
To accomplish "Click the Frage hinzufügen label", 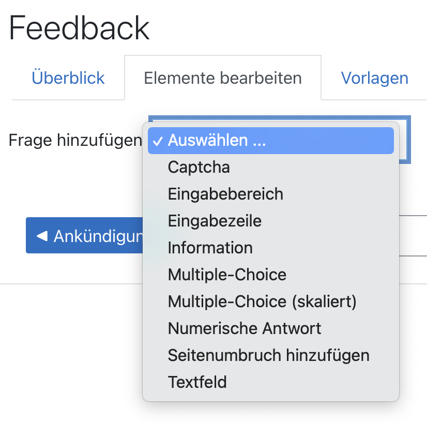I will [x=75, y=140].
